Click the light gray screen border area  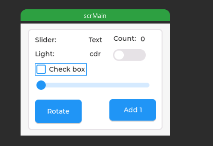click(24, 80)
